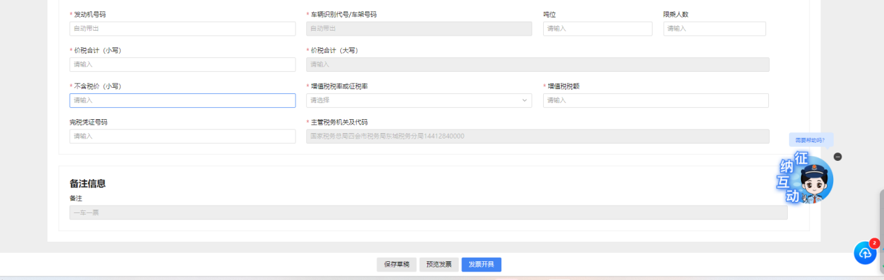Select the 不含税价（小写）input
The height and width of the screenshot is (280, 884).
182,100
